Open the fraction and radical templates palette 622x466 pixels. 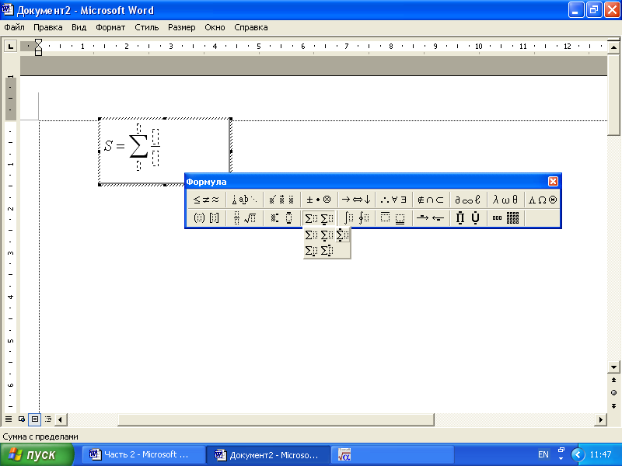coord(244,217)
